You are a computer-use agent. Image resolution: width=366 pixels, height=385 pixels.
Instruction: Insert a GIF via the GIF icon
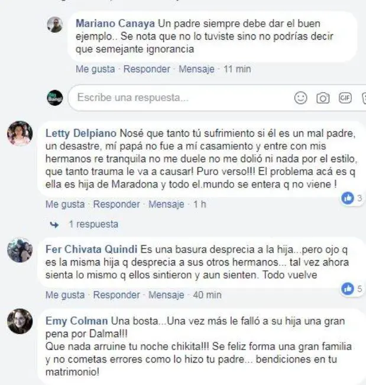coord(345,98)
